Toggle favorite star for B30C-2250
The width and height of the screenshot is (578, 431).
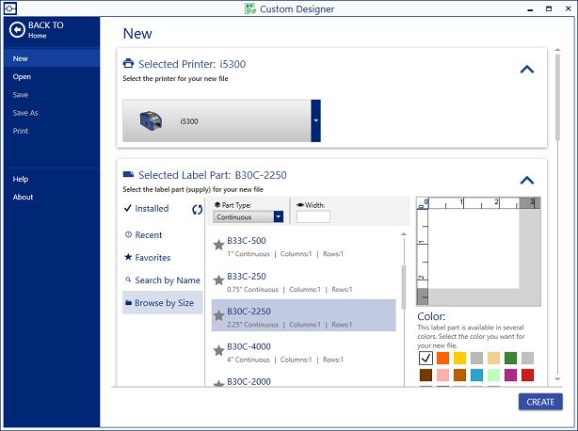(218, 315)
